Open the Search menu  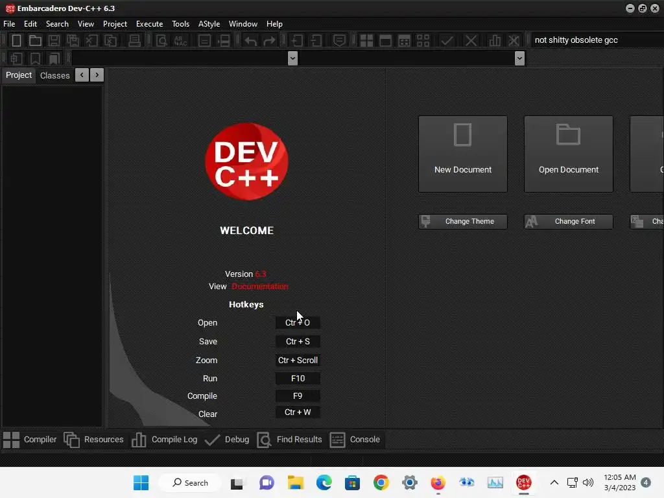57,24
